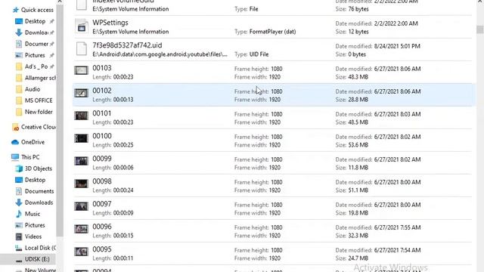Select video file name 00098
The height and width of the screenshot is (272, 484).
[102, 181]
